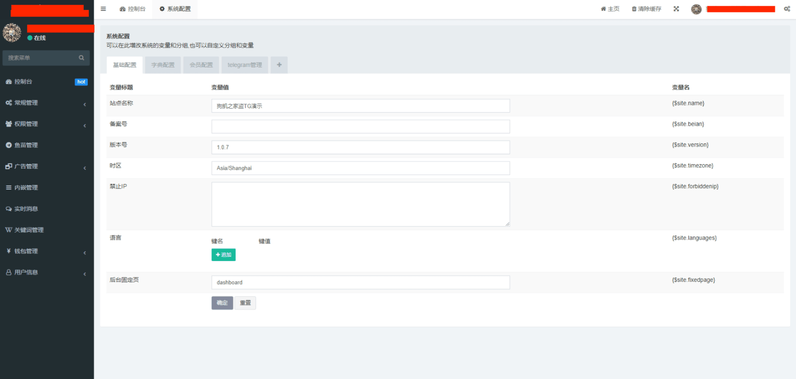Viewport: 796px width, 379px height.
Task: Click the search magnifier icon in sidebar
Action: 81,58
